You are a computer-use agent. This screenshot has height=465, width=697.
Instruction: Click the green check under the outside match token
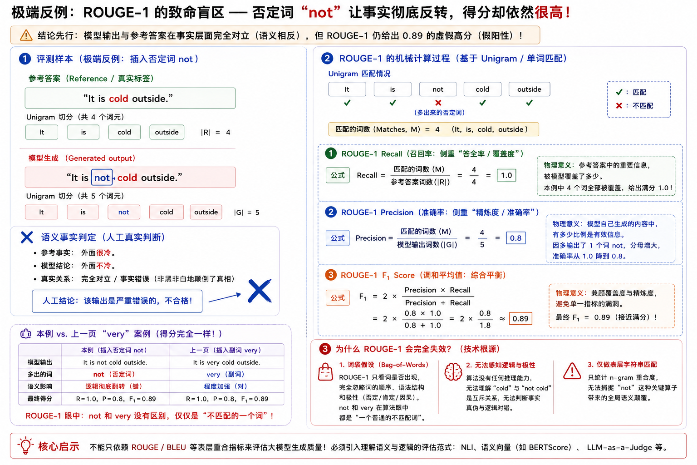[529, 103]
